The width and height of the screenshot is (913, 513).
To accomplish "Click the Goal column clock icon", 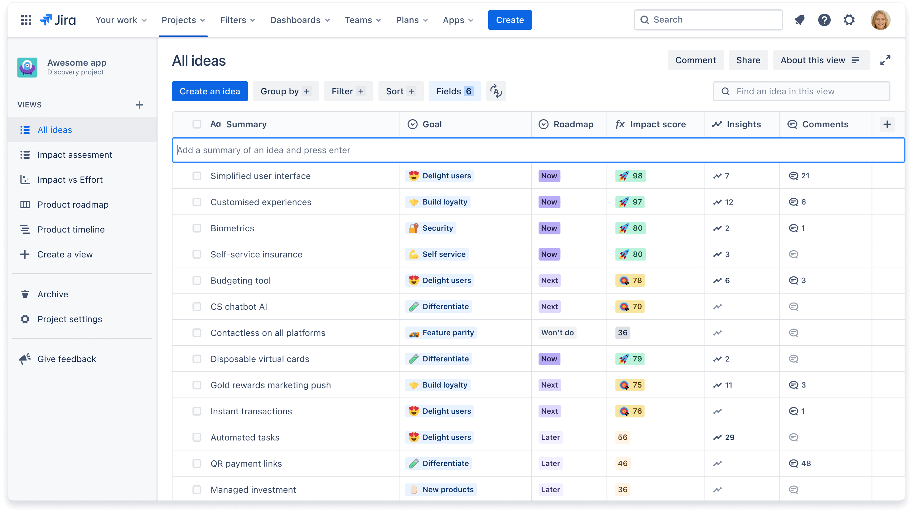I will [413, 124].
